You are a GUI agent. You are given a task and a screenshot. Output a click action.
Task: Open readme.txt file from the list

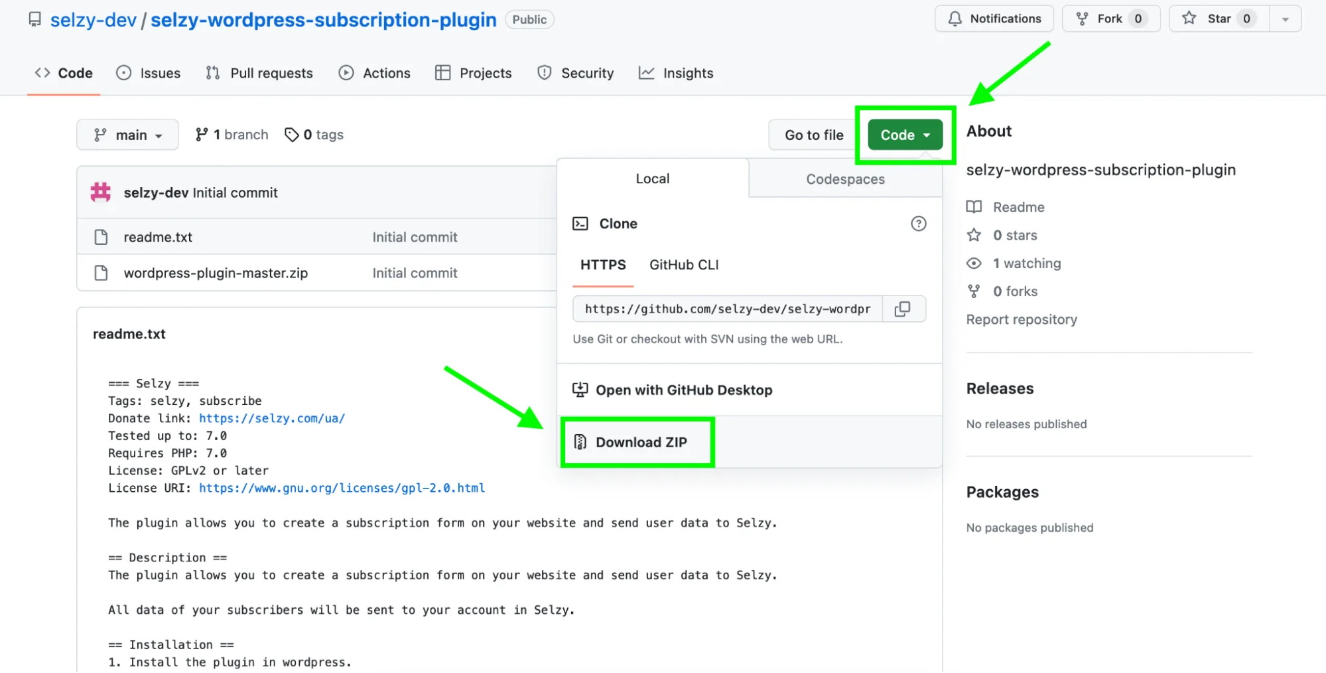tap(158, 237)
